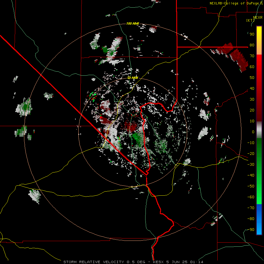Click the NEXR label above the scale
Viewport: 264px width, 264px height.
pos(258,18)
